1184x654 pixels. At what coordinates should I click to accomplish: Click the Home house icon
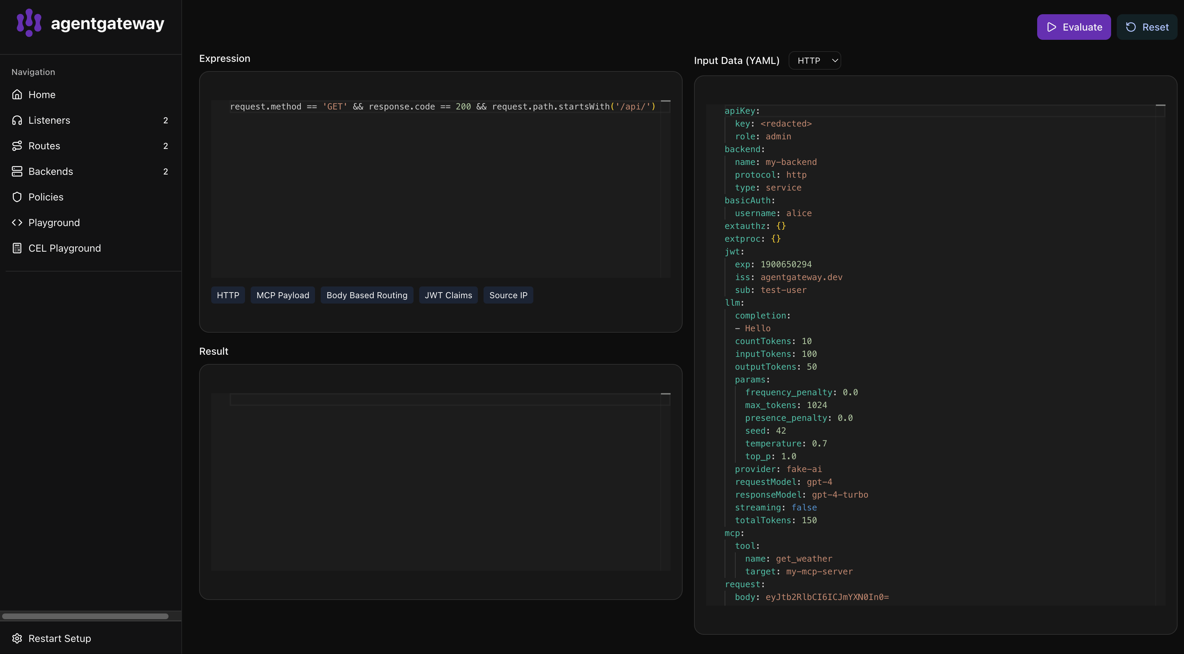click(17, 94)
